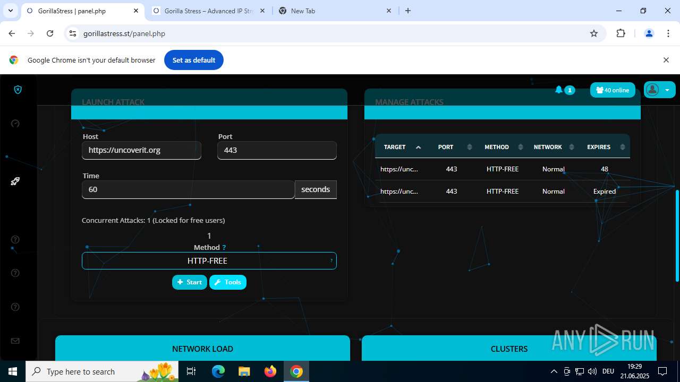Click the CLUSTERS panel header
The image size is (680, 382).
(x=509, y=349)
